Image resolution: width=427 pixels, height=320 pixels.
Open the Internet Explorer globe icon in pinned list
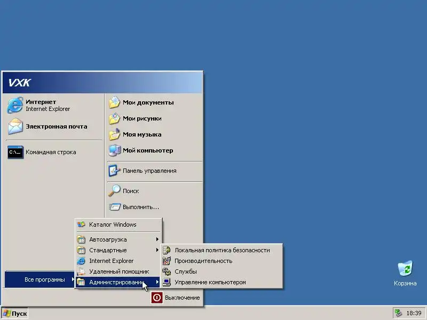(x=15, y=105)
